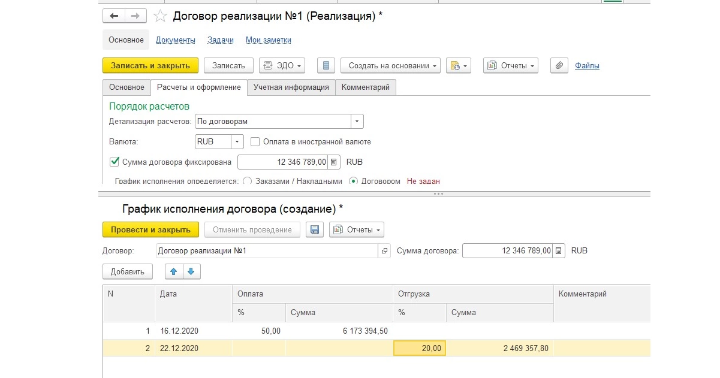720x378 pixels.
Task: Click the 'Записать и закрыть' button
Action: tap(150, 65)
